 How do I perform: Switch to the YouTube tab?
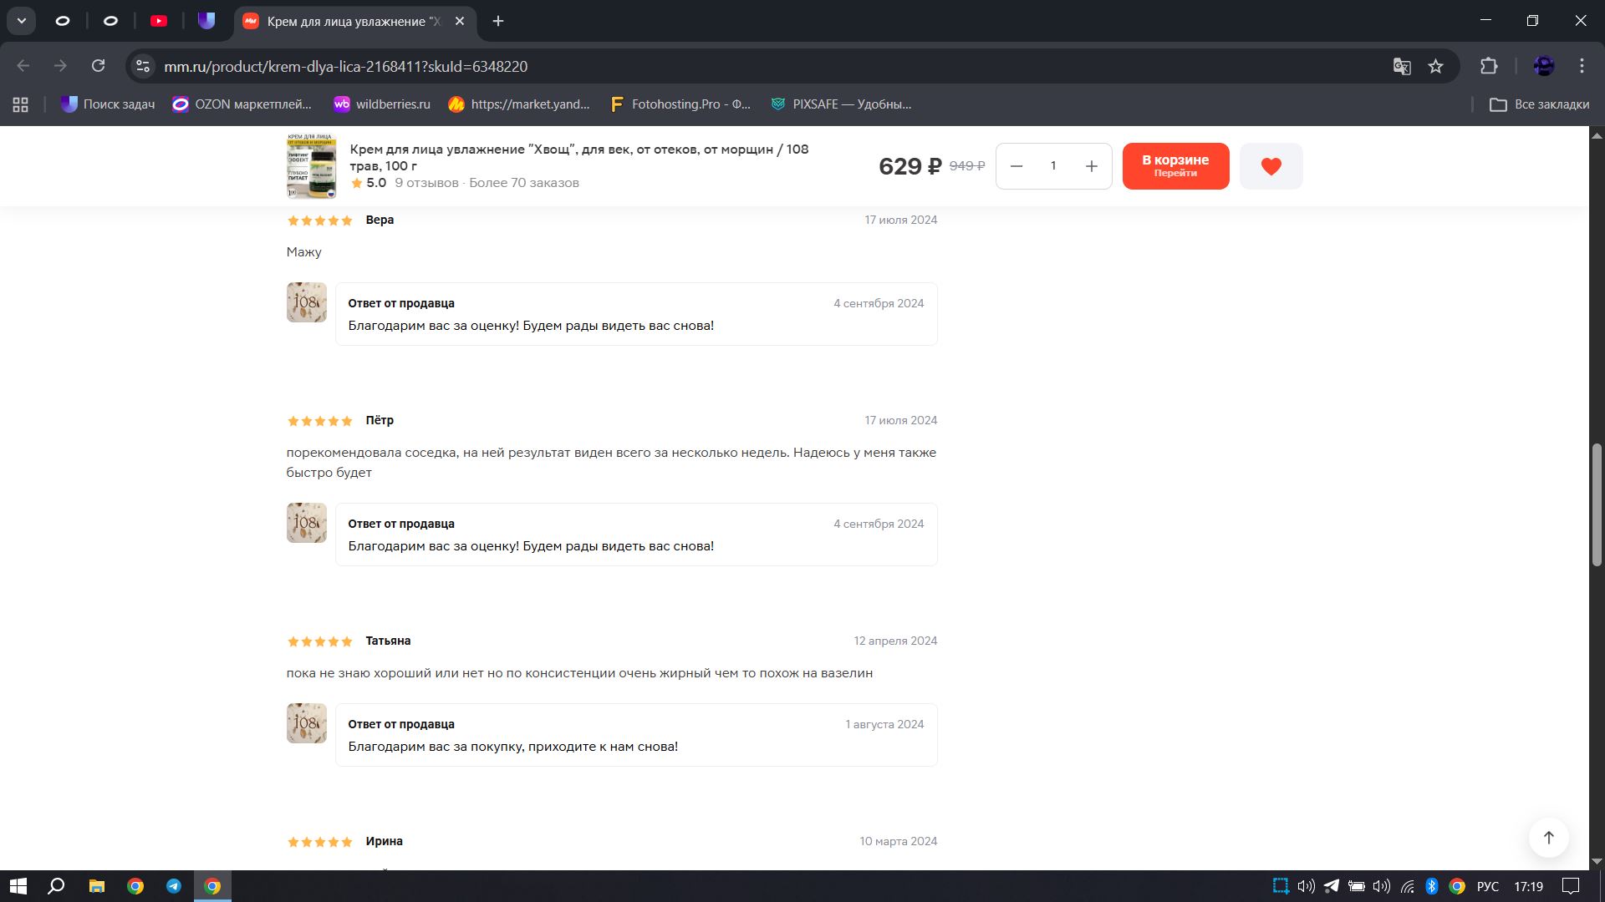(159, 21)
